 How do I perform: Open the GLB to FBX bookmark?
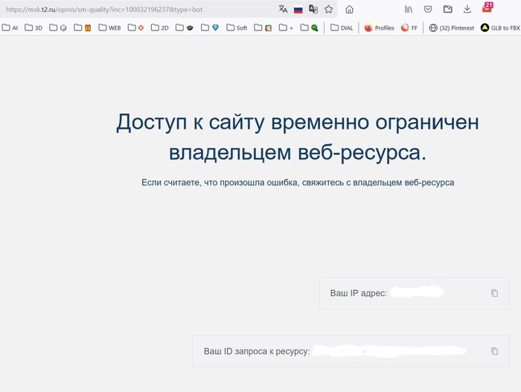tap(500, 28)
